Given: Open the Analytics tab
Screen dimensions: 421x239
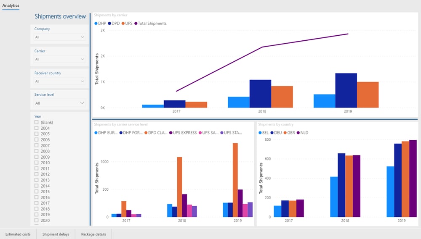Looking at the screenshot, I should [11, 5].
